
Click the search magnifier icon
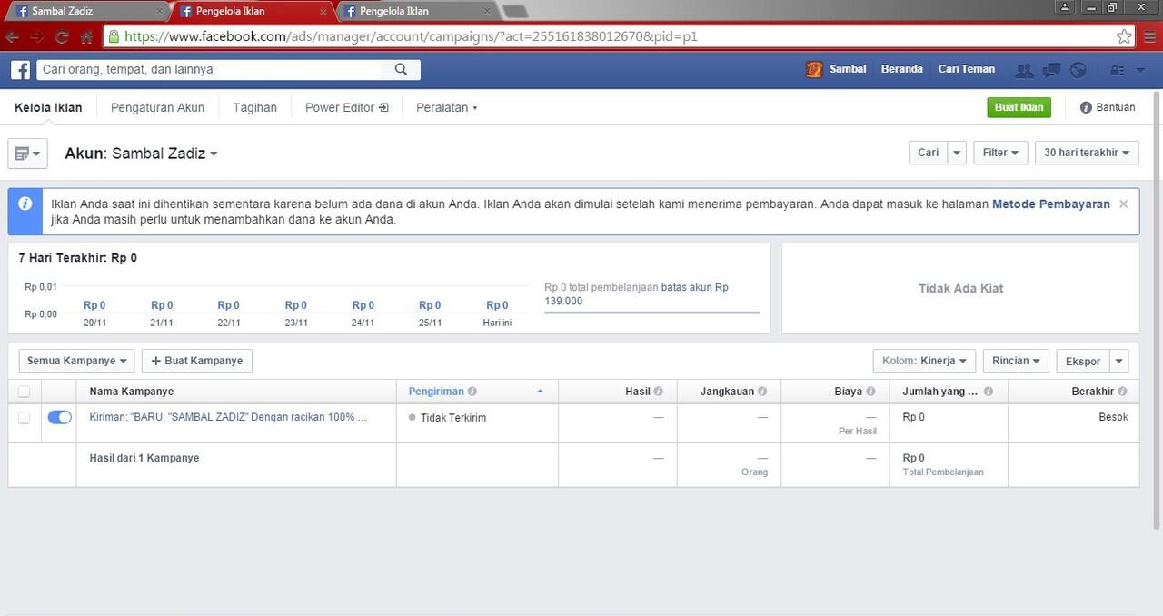pos(401,69)
